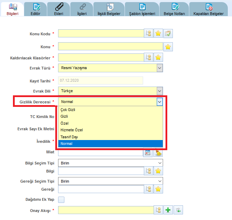Expand Bilgi Seçim Tipi dropdown
The height and width of the screenshot is (220, 232).
point(160,163)
